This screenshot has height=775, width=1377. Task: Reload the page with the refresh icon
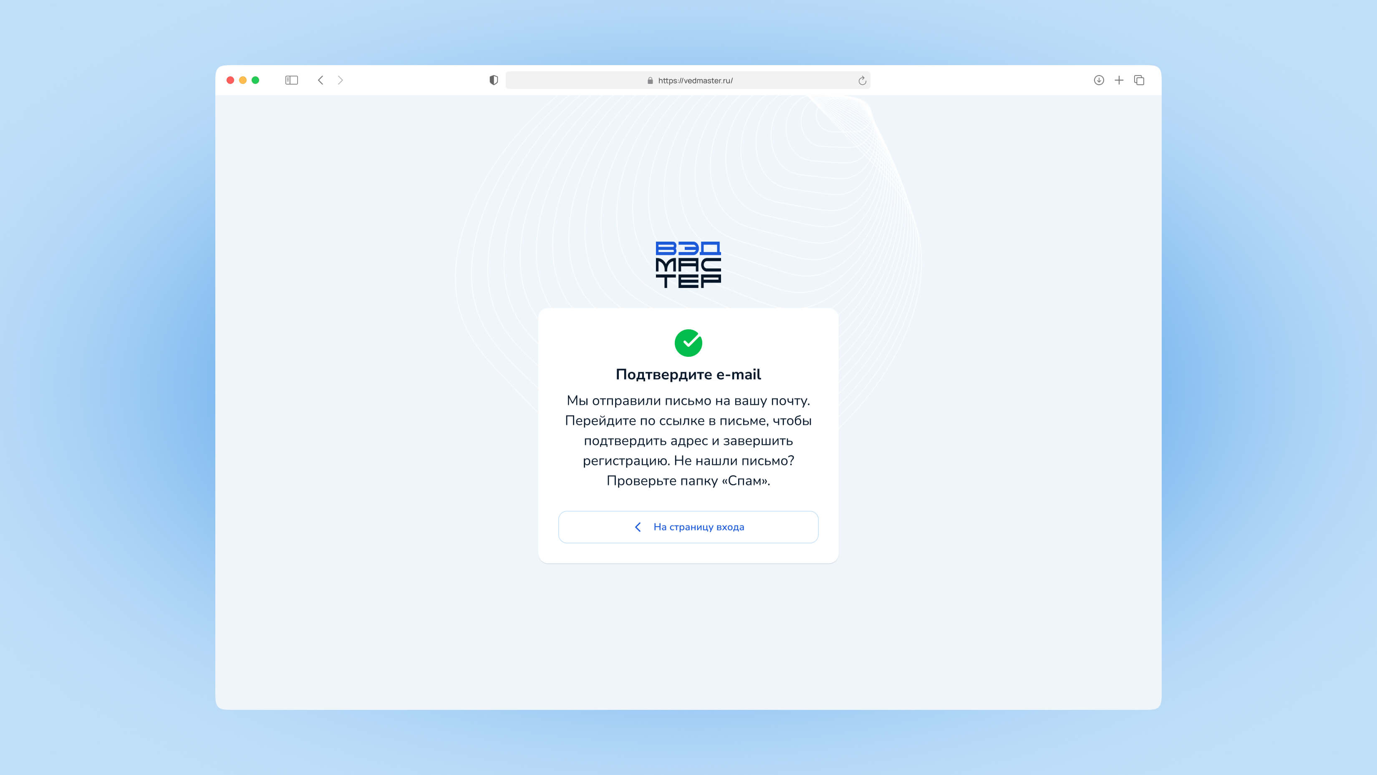coord(862,81)
